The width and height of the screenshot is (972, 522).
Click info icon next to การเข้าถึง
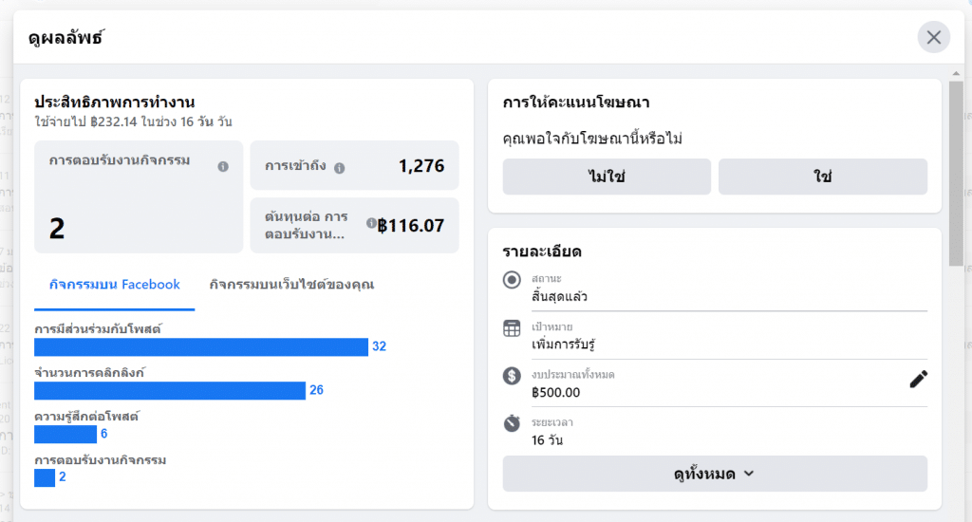tap(339, 167)
